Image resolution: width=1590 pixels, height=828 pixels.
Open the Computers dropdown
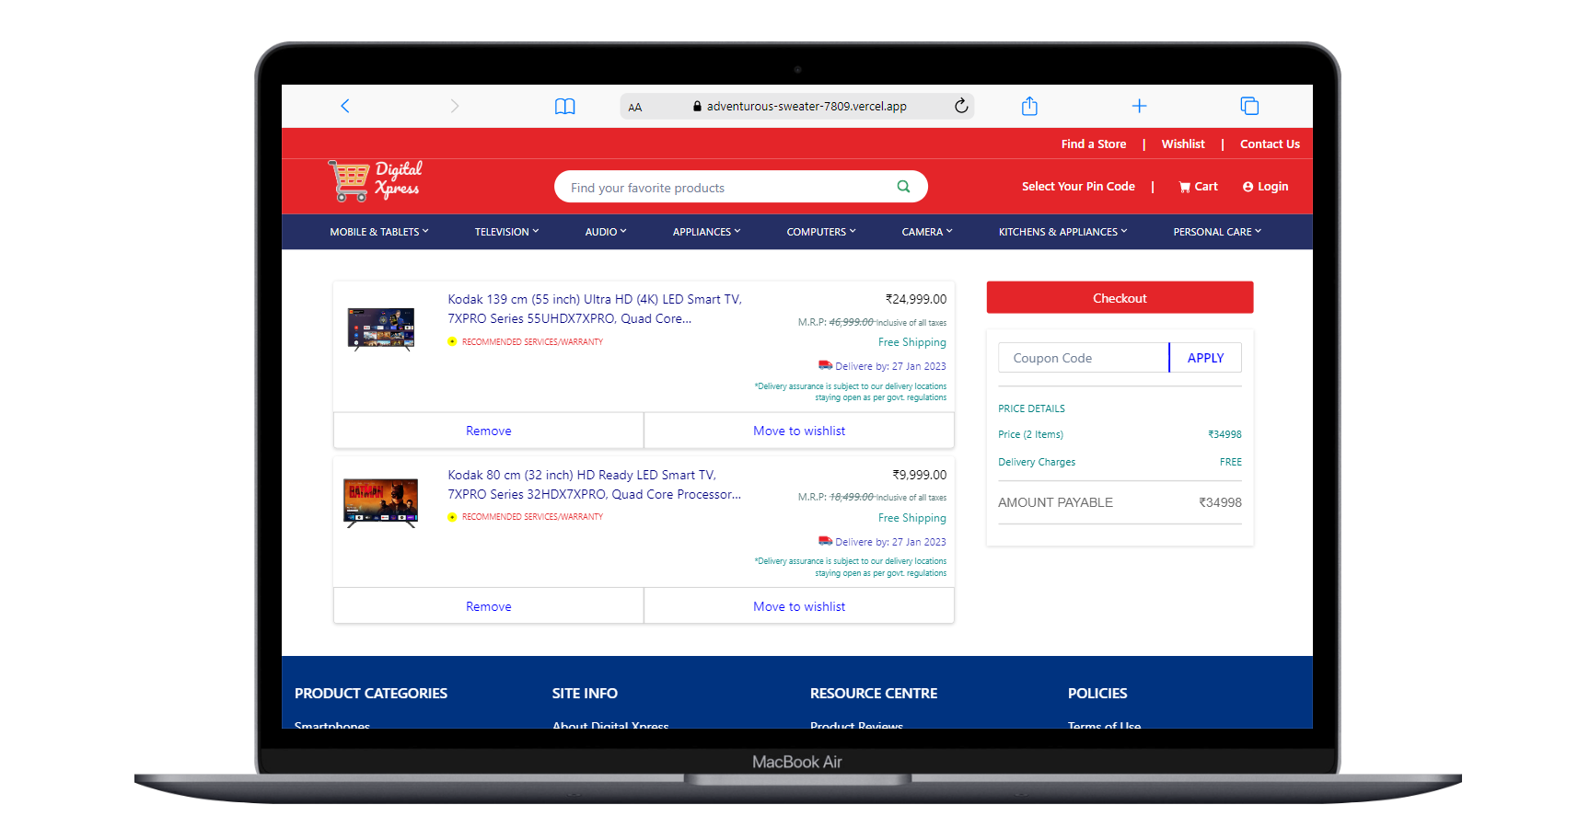click(821, 232)
